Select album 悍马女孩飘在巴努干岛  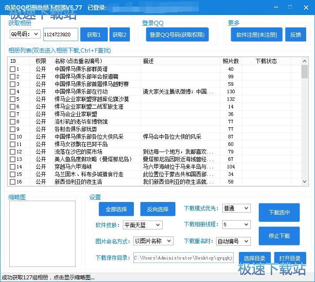tap(81, 144)
